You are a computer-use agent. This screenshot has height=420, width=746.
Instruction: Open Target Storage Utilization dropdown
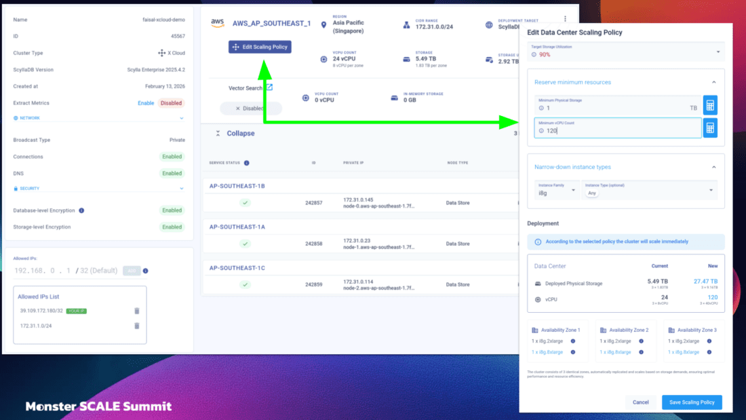point(719,52)
